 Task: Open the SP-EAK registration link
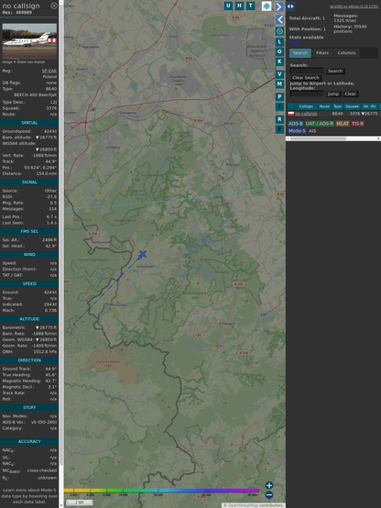point(49,71)
